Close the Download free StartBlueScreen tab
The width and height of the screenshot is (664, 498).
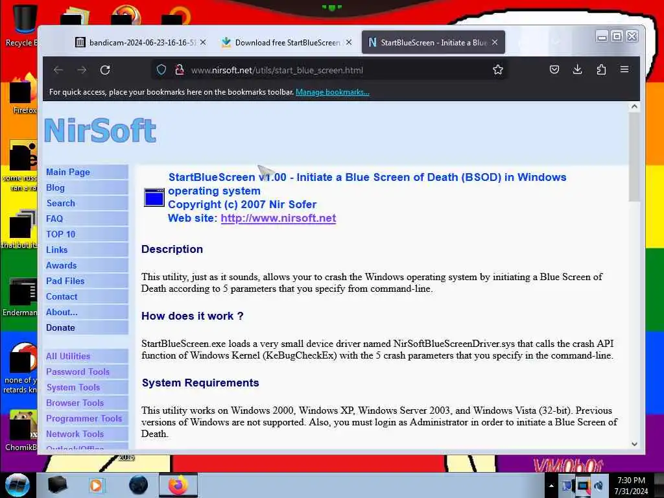click(x=348, y=42)
